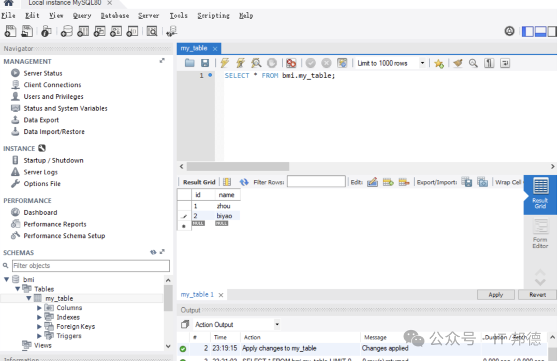Image resolution: width=559 pixels, height=361 pixels.
Task: Expand the Indexes node under my_table
Action: [x=39, y=317]
